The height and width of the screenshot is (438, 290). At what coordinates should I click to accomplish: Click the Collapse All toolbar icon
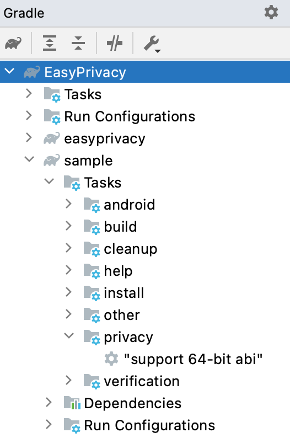(78, 43)
